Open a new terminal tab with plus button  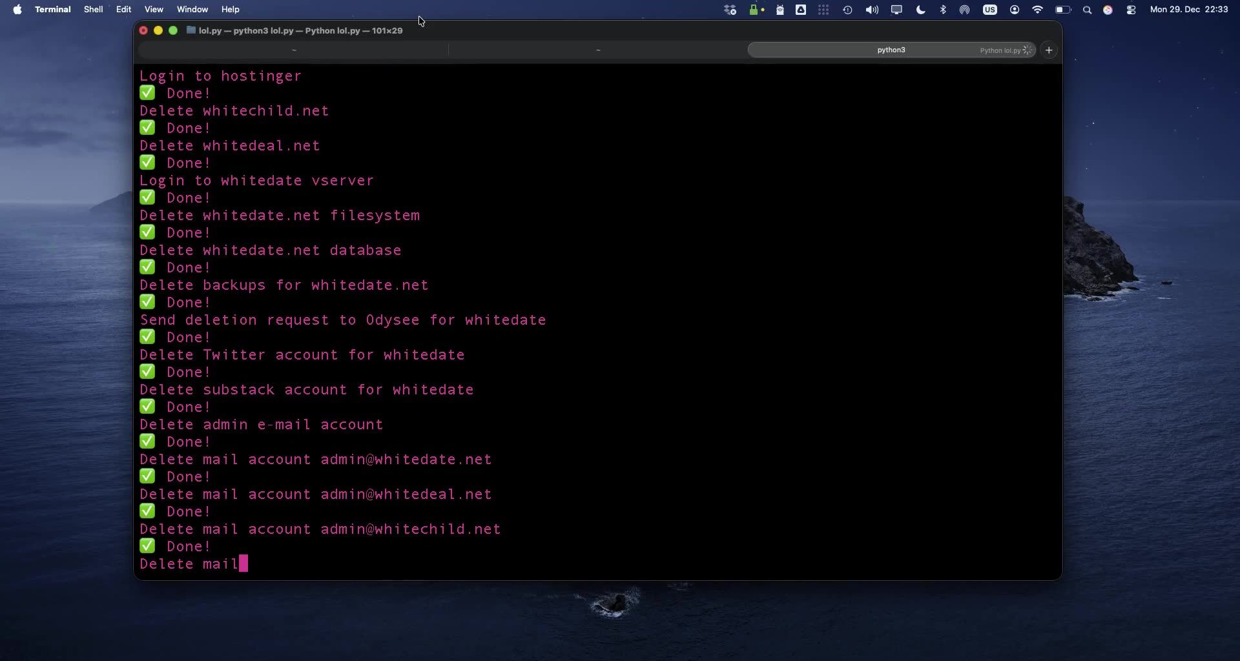pyautogui.click(x=1049, y=50)
